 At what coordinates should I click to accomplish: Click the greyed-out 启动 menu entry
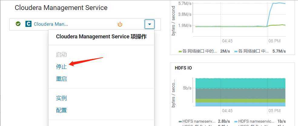point(61,55)
